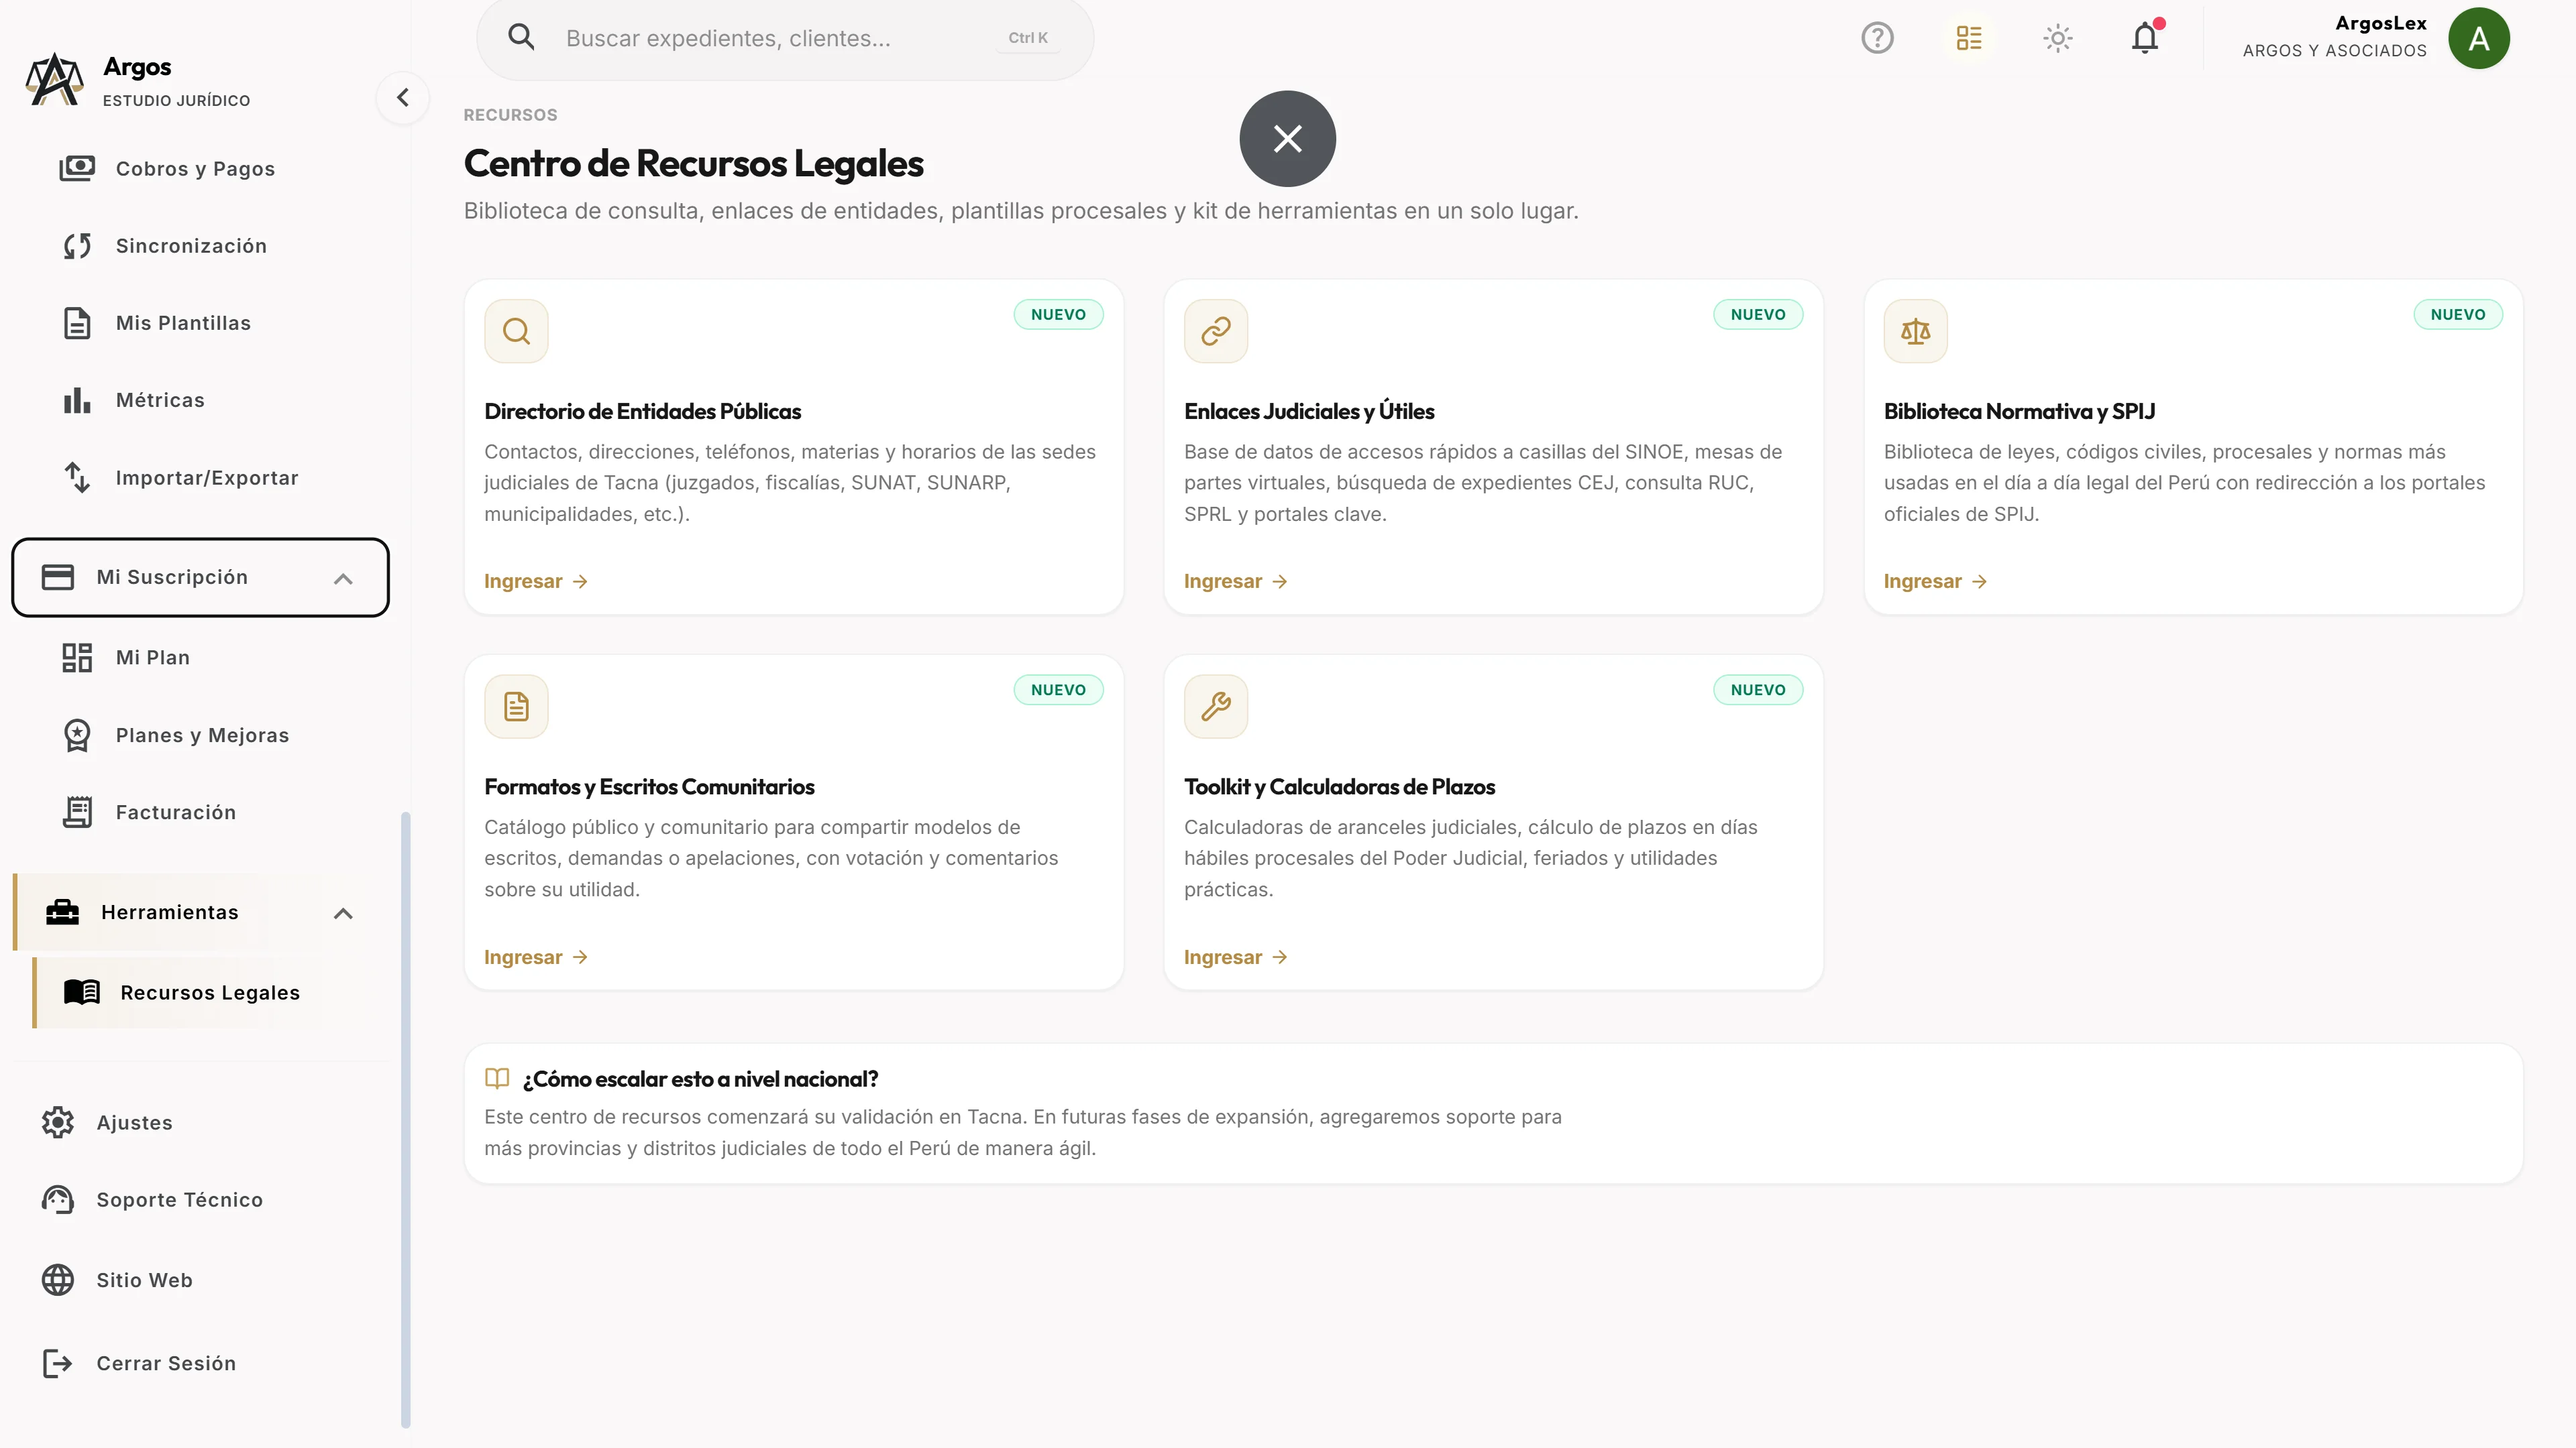Click the Biblioteca Normativa scales icon
This screenshot has width=2576, height=1448.
[x=1915, y=330]
